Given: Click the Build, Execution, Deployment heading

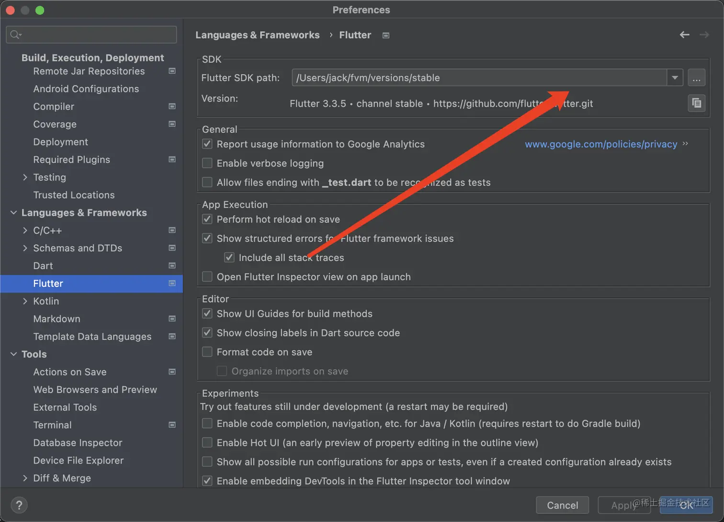Looking at the screenshot, I should pos(93,58).
